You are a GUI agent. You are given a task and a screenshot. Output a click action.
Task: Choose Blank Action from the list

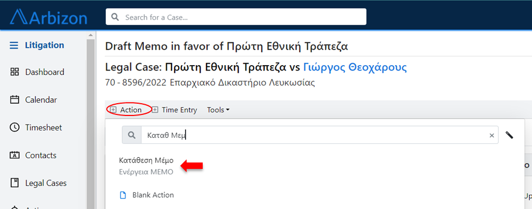[153, 195]
